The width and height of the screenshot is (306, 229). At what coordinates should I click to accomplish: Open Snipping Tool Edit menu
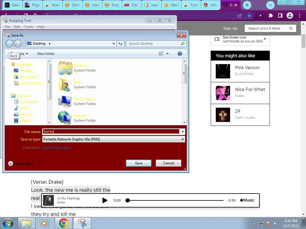tap(17, 27)
